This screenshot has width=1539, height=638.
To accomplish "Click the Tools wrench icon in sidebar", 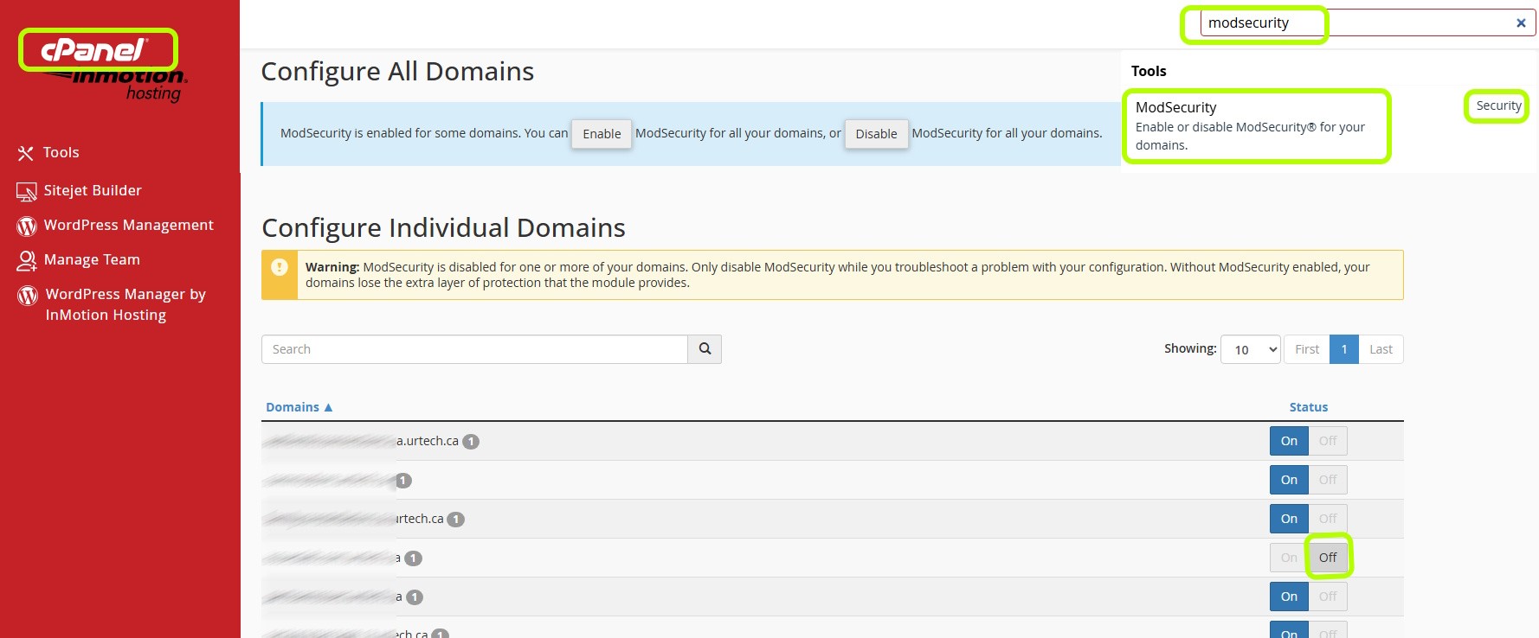I will pyautogui.click(x=26, y=153).
